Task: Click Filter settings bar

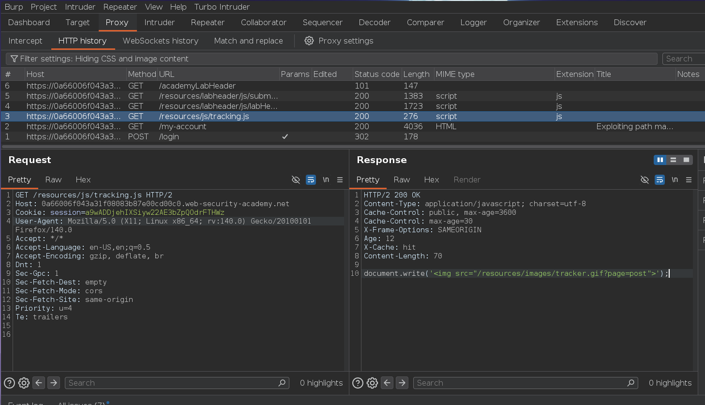Action: [x=331, y=59]
